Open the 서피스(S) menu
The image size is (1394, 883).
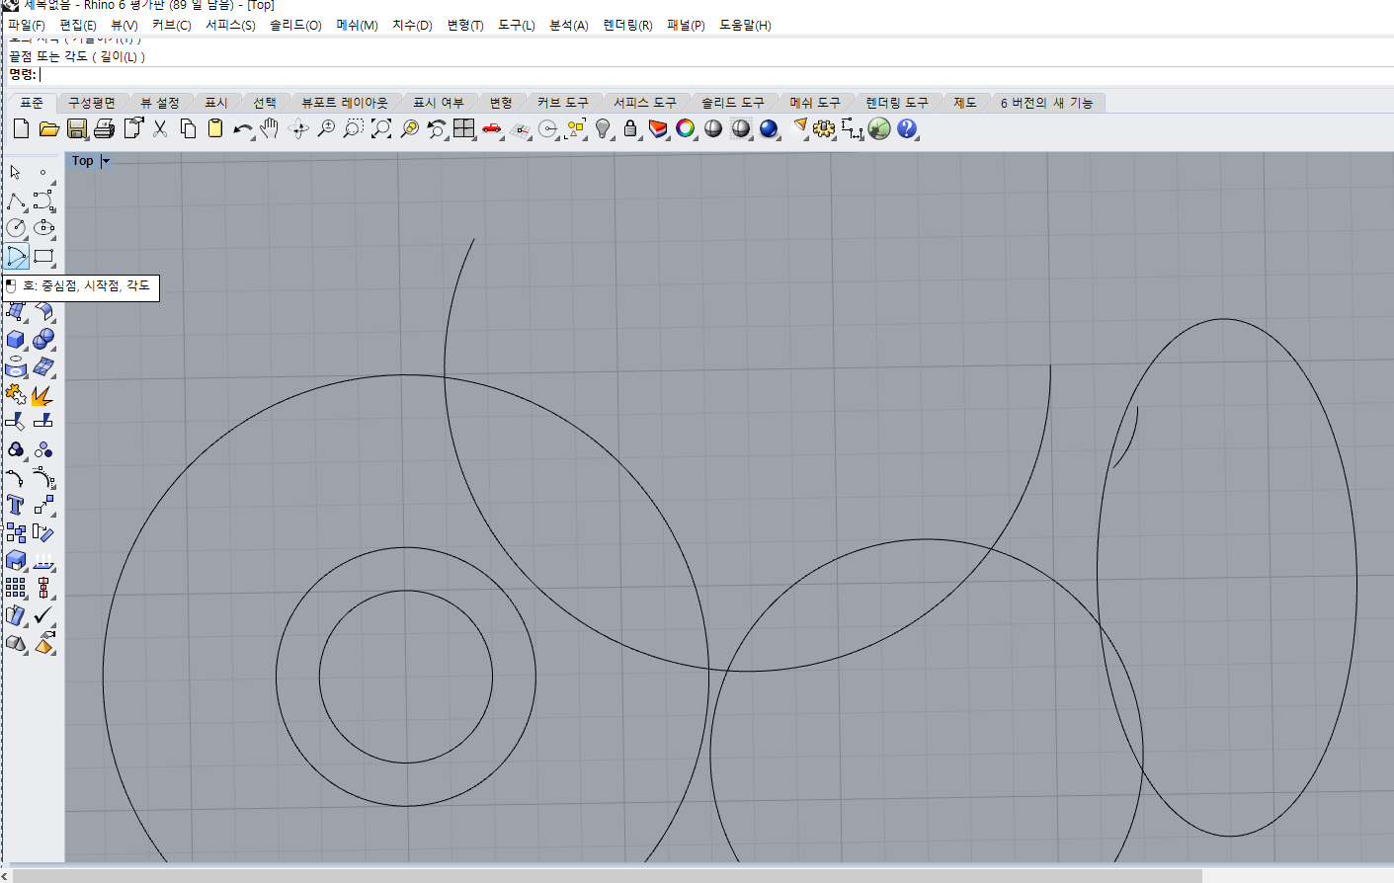tap(230, 25)
